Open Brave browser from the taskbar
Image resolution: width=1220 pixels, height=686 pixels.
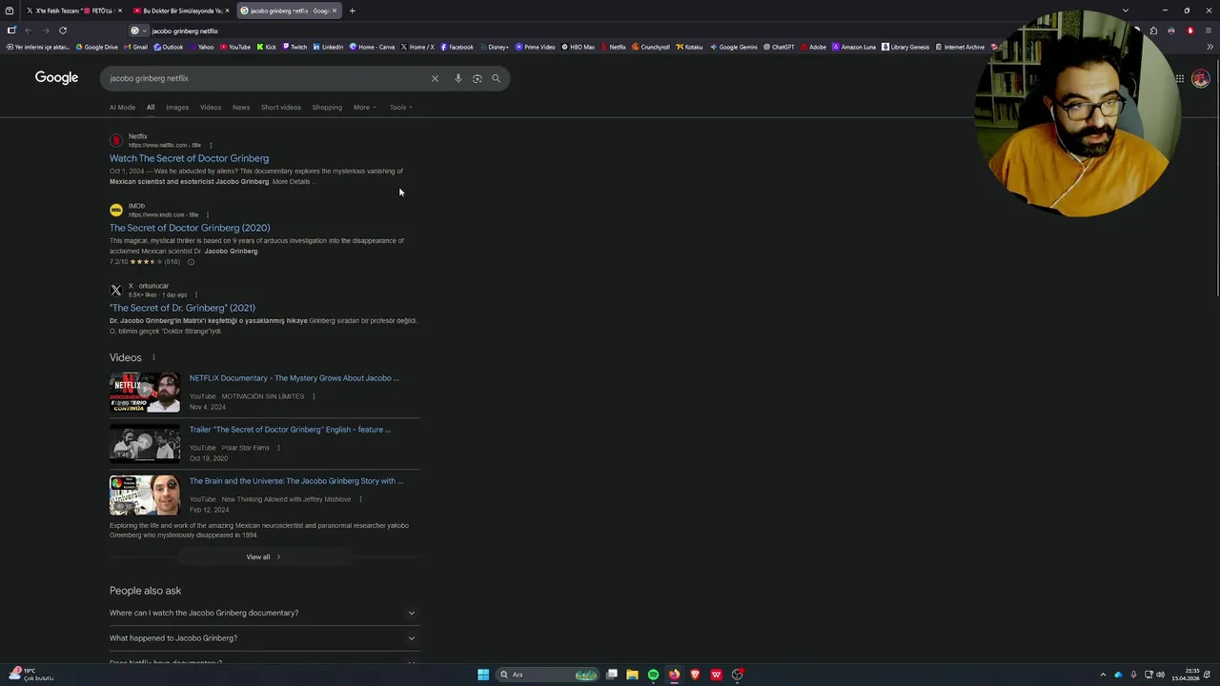pyautogui.click(x=695, y=675)
